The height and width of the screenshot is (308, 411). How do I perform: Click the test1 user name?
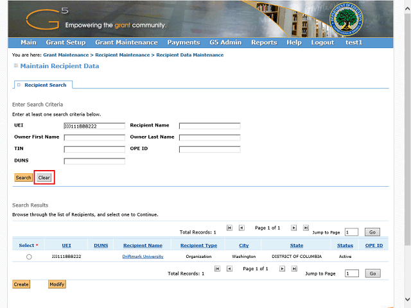coord(354,42)
